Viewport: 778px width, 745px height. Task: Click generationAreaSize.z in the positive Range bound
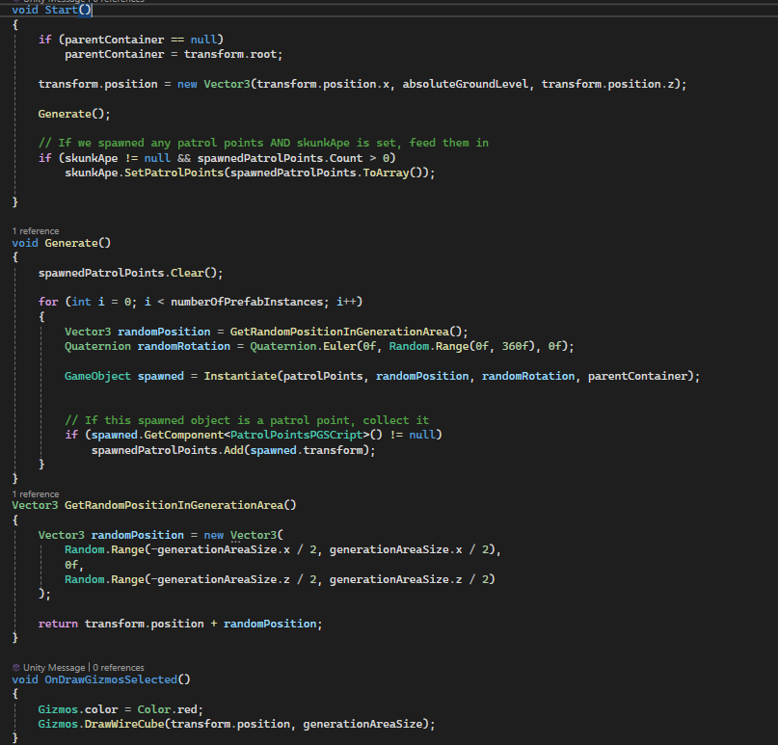[396, 579]
